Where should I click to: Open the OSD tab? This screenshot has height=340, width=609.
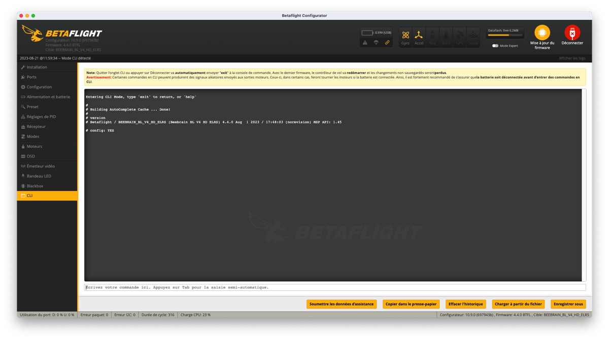click(47, 156)
